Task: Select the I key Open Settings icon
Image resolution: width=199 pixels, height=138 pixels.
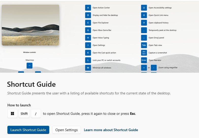Action: click(x=88, y=45)
